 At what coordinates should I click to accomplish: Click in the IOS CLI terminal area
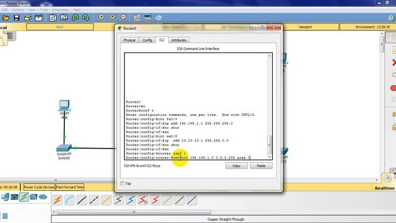(196, 106)
